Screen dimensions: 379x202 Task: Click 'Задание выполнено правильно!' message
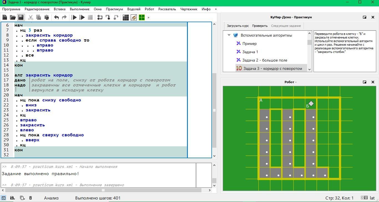tap(41, 174)
